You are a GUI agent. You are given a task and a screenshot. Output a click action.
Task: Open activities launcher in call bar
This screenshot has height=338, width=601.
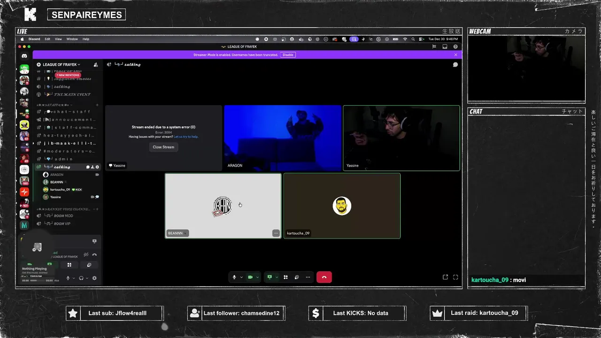[x=285, y=277]
